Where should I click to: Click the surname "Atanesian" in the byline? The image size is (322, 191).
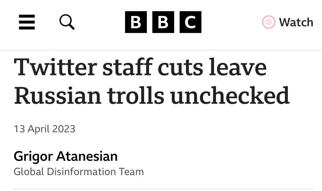coord(87,156)
